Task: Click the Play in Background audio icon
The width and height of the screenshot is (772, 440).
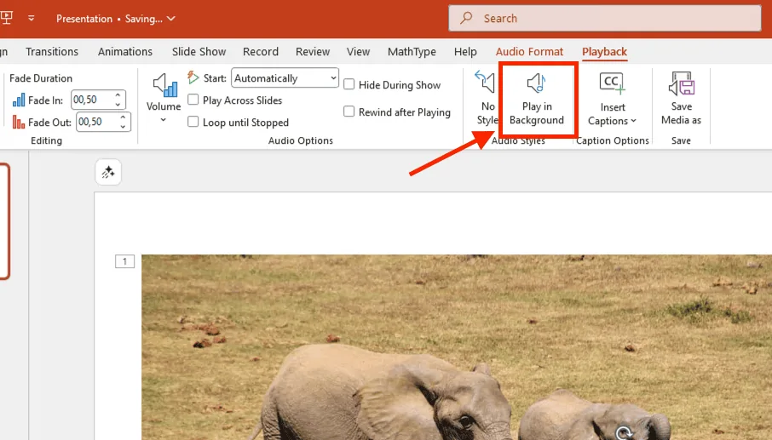Action: (536, 84)
